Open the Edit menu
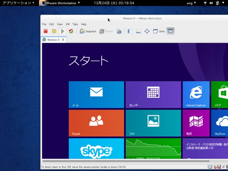Image resolution: width=228 pixels, height=171 pixels. tap(51, 24)
